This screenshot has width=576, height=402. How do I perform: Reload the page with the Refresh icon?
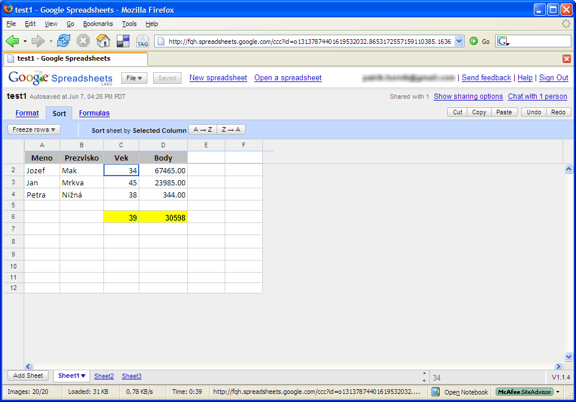point(64,41)
